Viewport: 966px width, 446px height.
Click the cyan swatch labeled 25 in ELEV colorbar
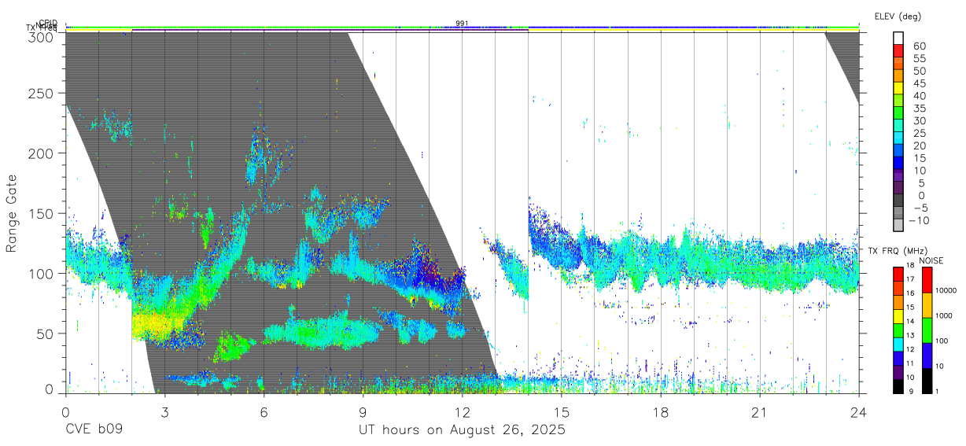coord(898,138)
